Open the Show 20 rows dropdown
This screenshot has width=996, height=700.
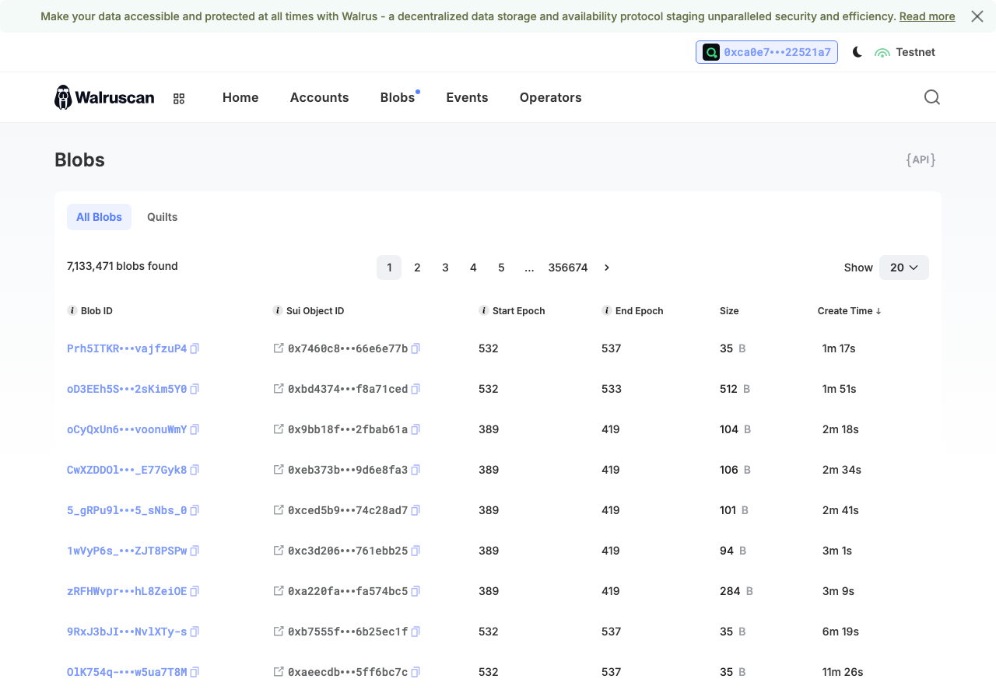(x=904, y=268)
